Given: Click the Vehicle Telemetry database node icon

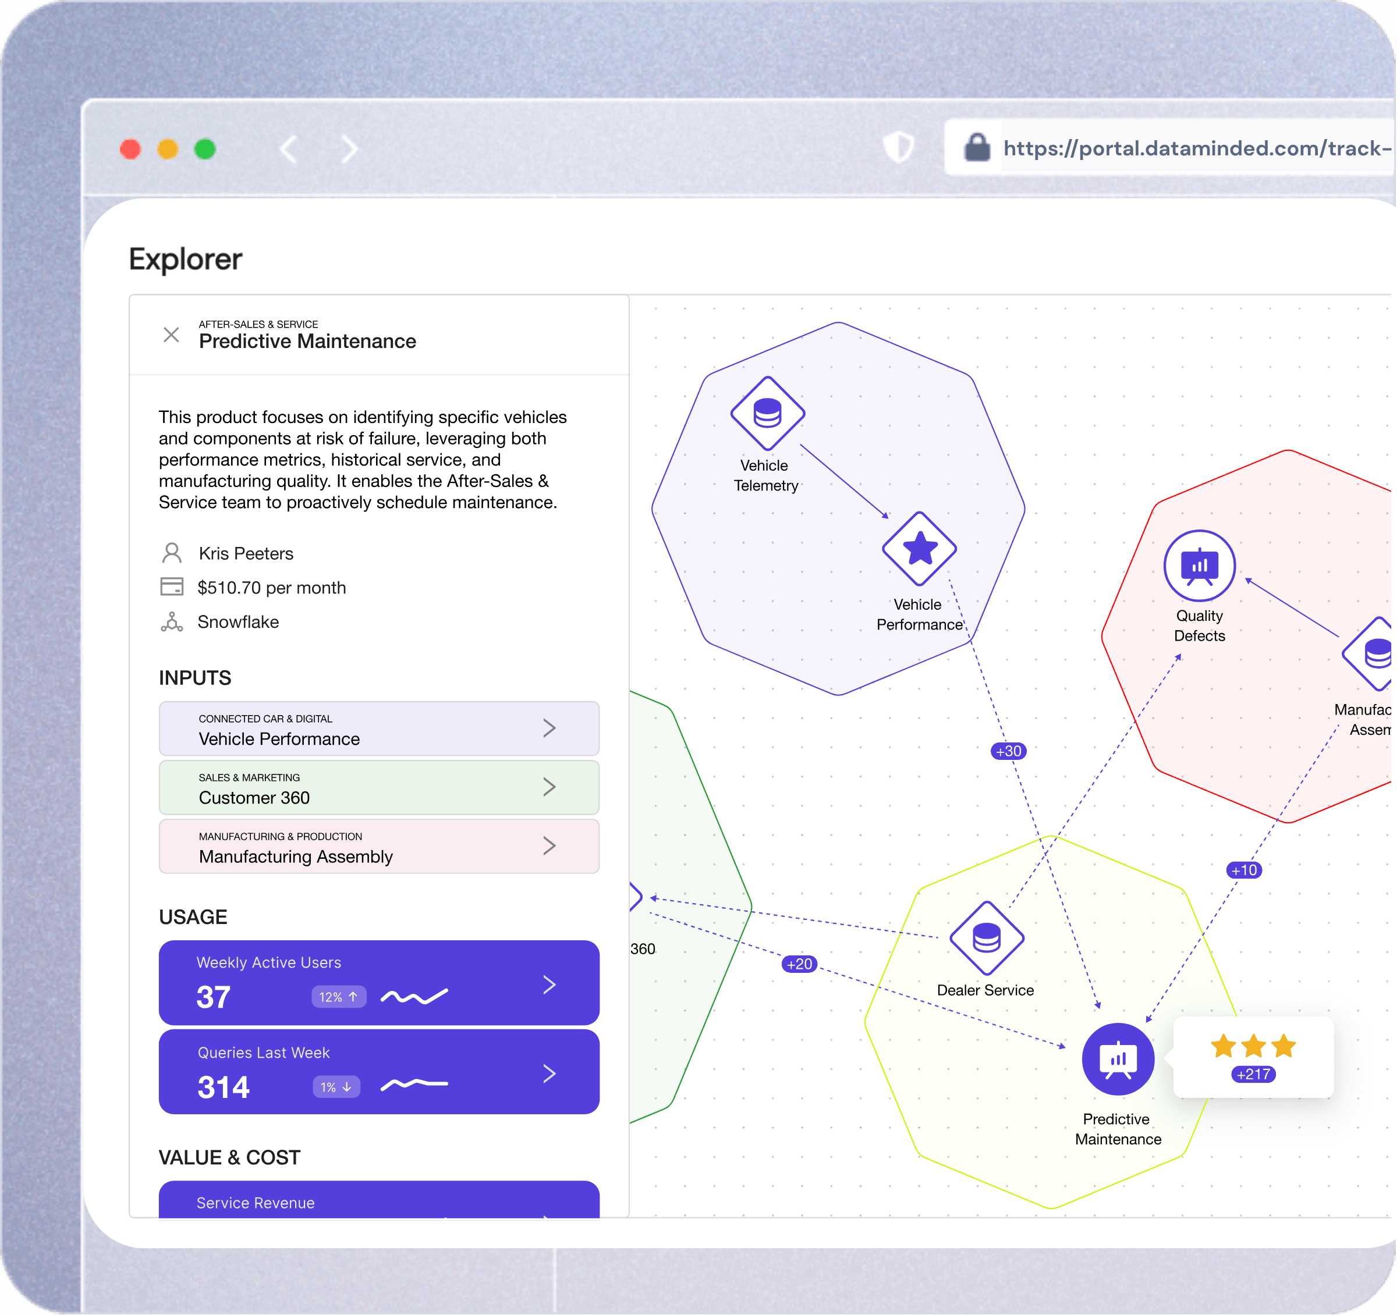Looking at the screenshot, I should click(x=767, y=413).
